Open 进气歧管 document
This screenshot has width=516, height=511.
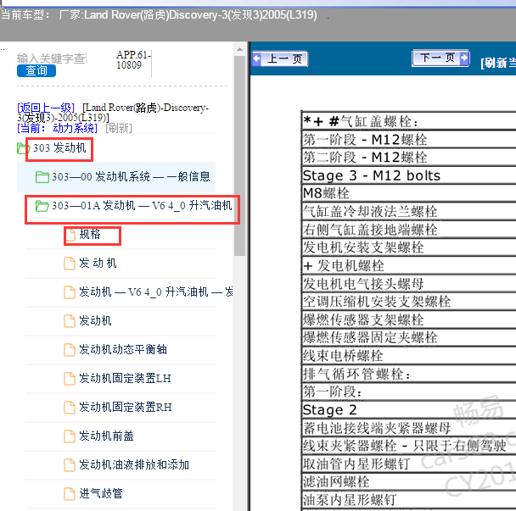101,493
